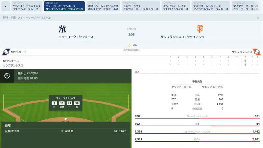The image size is (263, 148).
Task: Open the statistics bar chart icon
Action: tap(258, 18)
